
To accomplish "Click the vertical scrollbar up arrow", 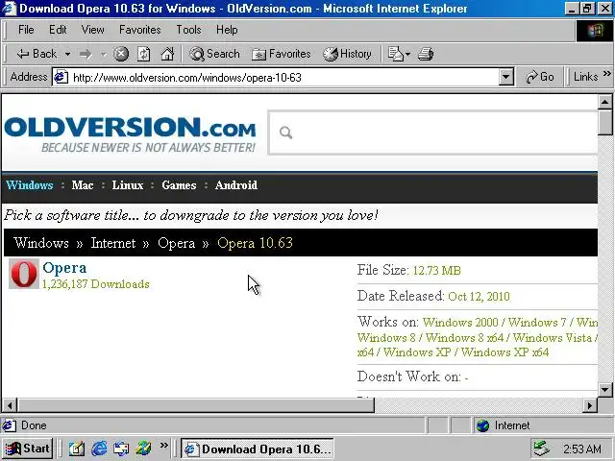I will pos(605,102).
